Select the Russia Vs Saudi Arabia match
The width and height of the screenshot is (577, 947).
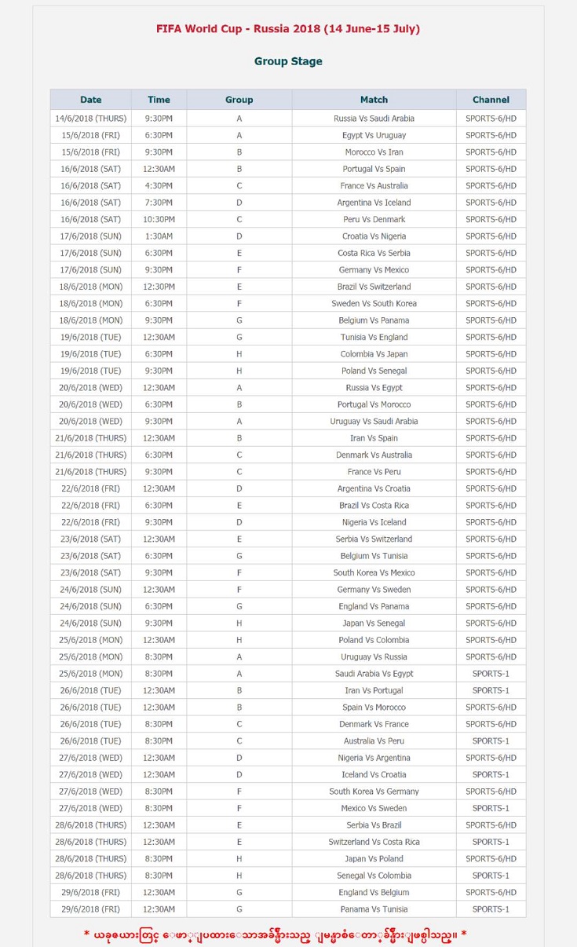pyautogui.click(x=374, y=119)
